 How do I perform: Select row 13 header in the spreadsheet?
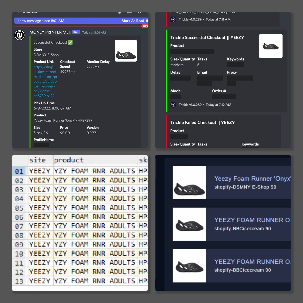pos(20,281)
